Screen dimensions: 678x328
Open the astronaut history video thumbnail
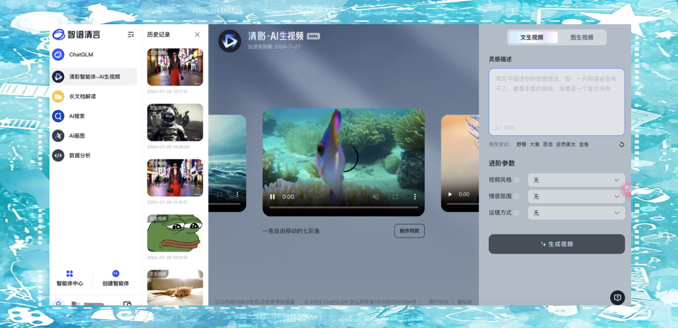[x=175, y=123]
